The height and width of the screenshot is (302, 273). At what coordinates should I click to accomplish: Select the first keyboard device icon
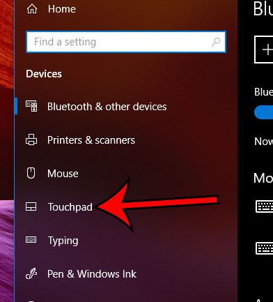pyautogui.click(x=264, y=206)
